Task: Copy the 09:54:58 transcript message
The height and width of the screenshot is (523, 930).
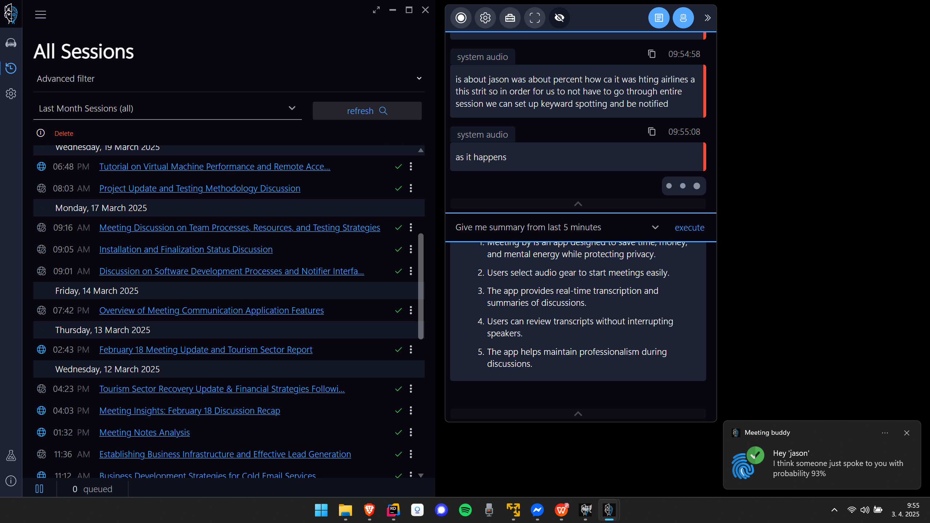Action: [x=652, y=54]
